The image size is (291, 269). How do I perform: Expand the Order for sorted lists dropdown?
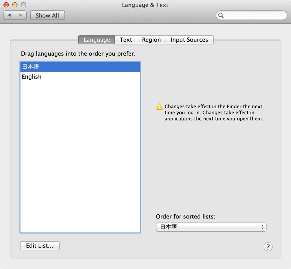tap(211, 227)
